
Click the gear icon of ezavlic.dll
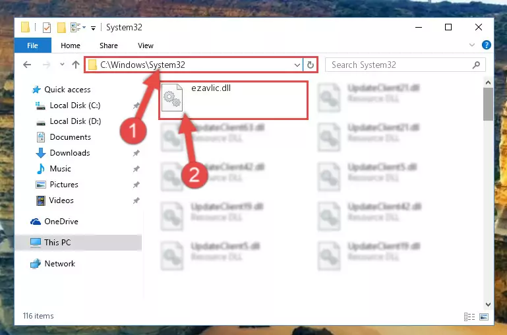coord(171,98)
